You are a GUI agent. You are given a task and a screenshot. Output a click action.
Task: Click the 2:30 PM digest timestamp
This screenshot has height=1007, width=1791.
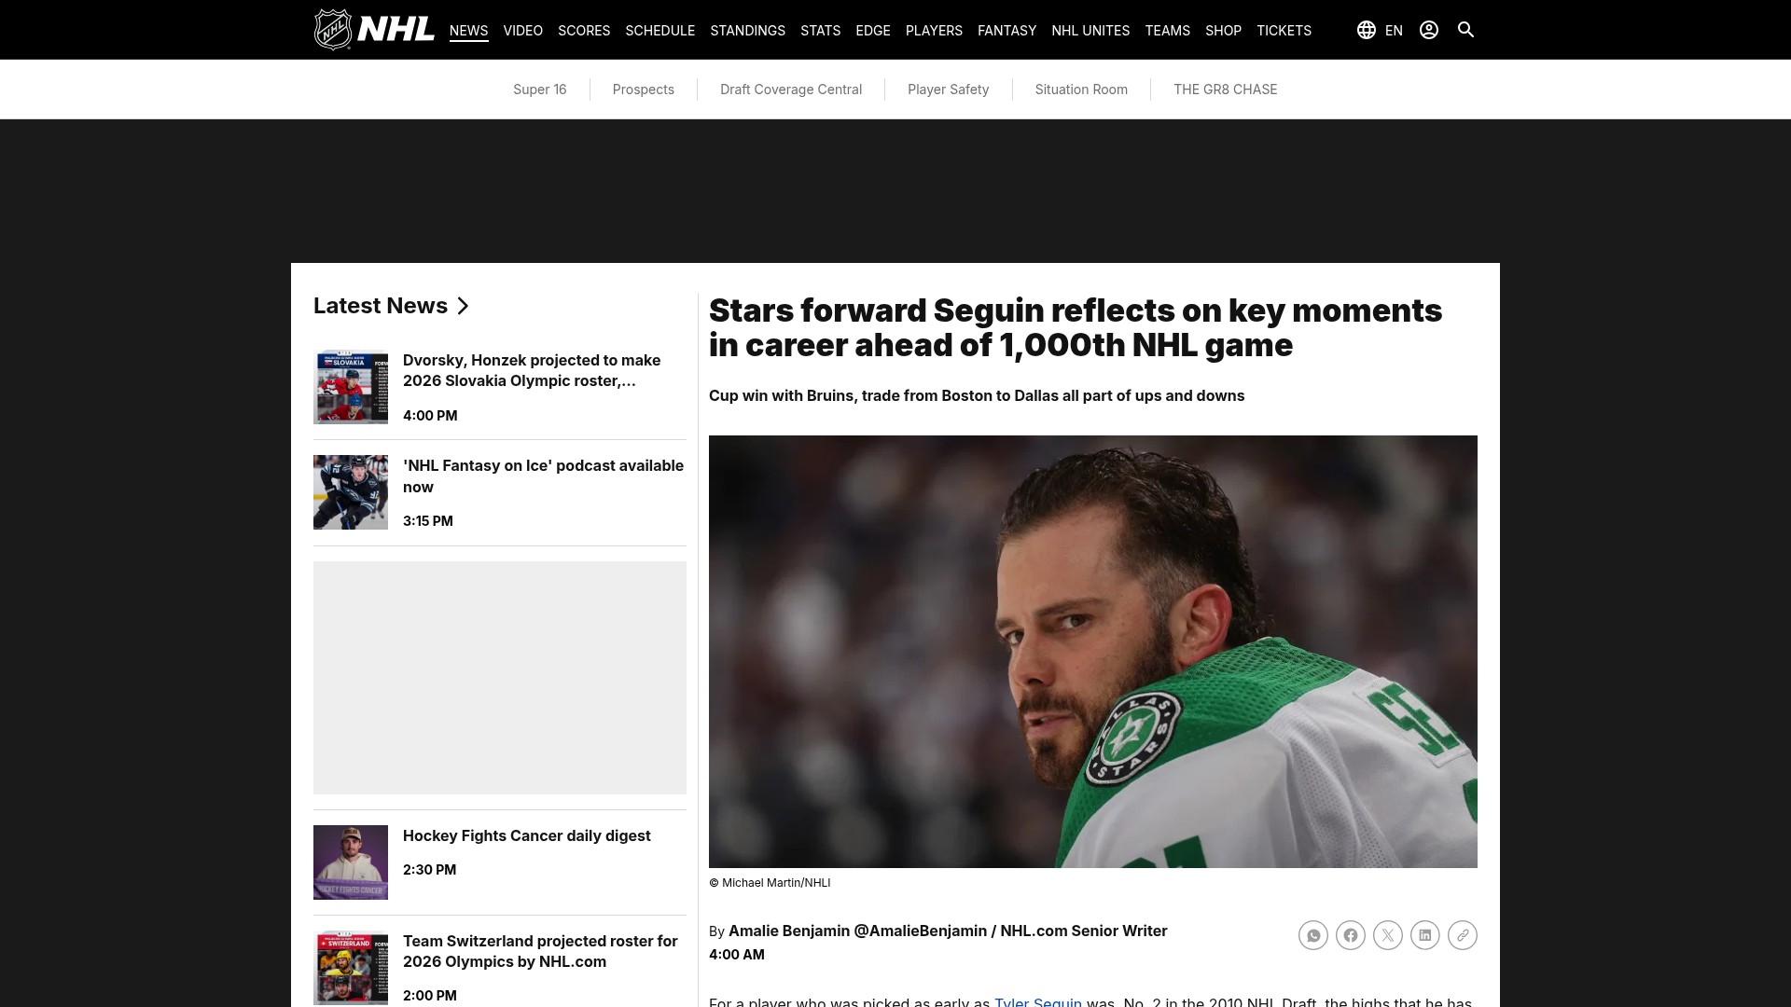[x=429, y=870]
